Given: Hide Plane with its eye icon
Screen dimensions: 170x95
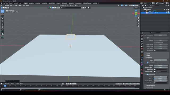Looking at the screenshot, I should [166, 11].
